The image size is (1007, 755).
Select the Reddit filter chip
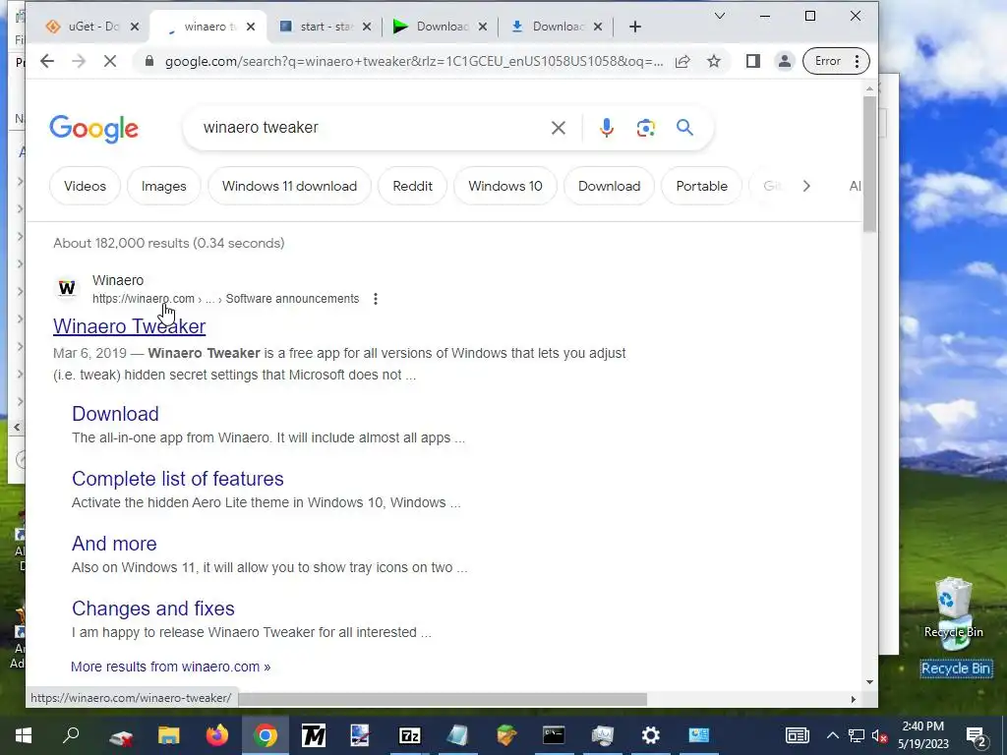pos(412,186)
